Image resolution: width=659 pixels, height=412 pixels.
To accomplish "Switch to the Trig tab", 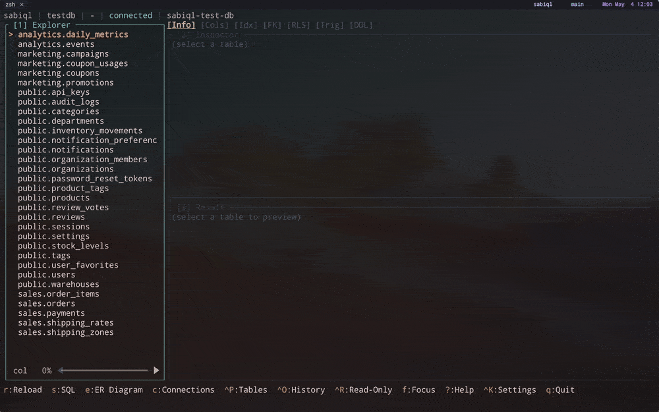I will [x=329, y=25].
